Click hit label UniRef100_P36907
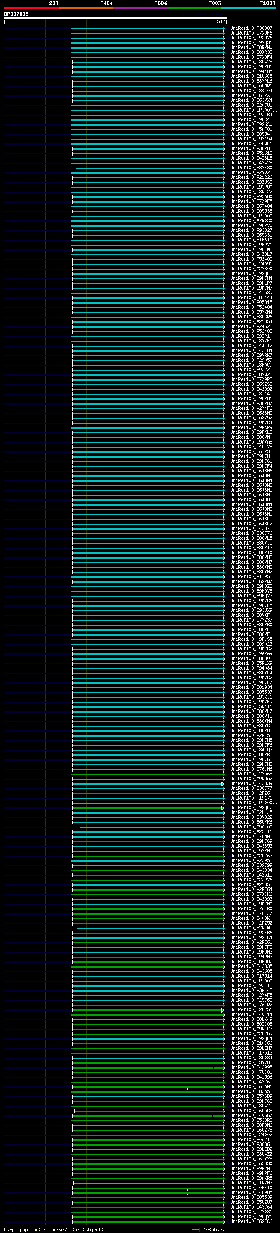This screenshot has width=280, height=1233. 251,28
